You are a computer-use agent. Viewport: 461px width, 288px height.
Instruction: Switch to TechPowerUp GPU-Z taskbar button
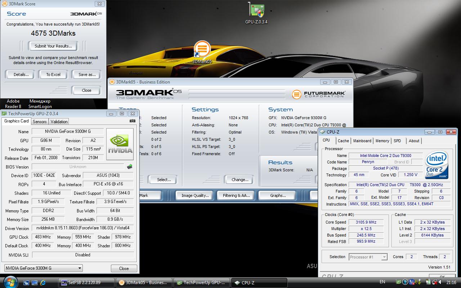[201, 283]
